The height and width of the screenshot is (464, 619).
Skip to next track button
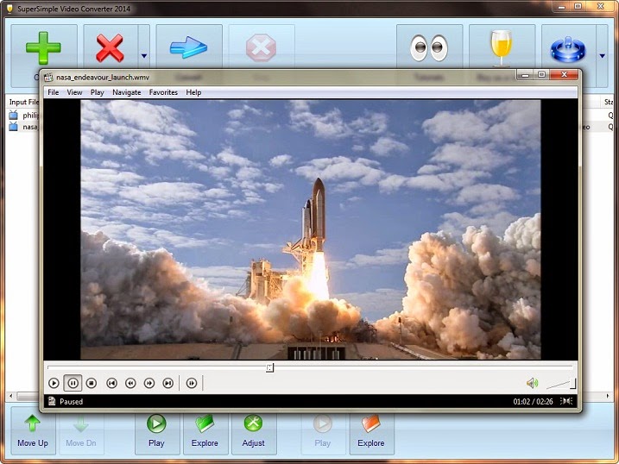(x=167, y=383)
